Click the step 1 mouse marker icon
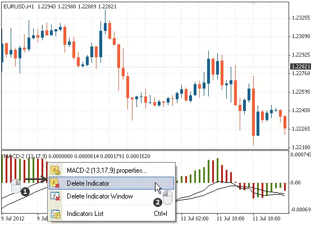This screenshot has width=311, height=226. [x=20, y=187]
